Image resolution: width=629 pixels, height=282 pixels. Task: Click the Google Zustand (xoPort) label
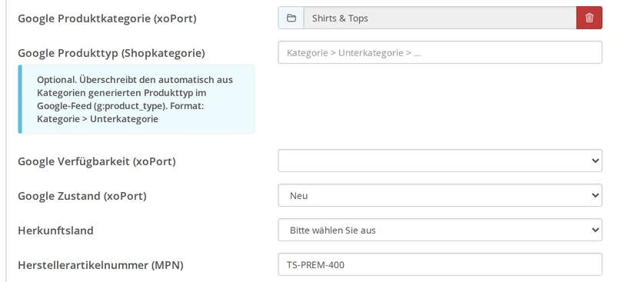click(82, 196)
